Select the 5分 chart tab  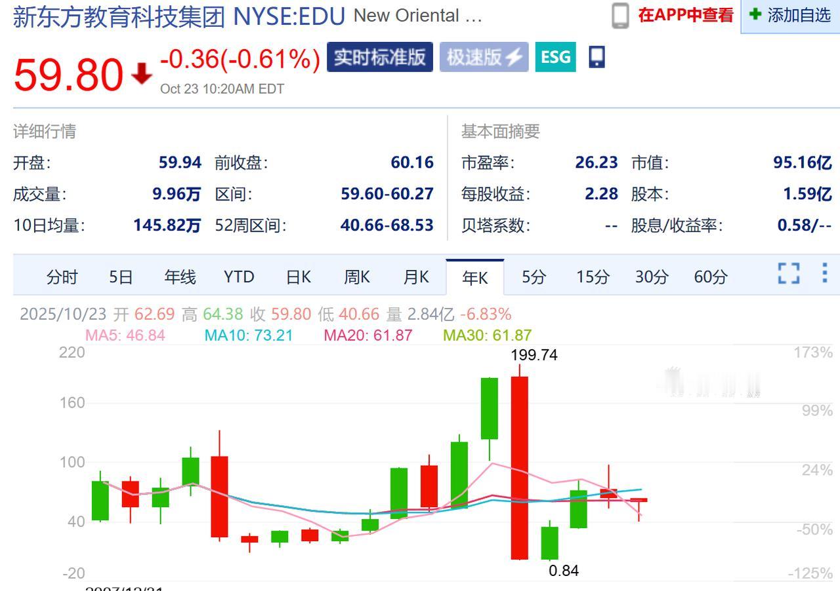pos(534,277)
